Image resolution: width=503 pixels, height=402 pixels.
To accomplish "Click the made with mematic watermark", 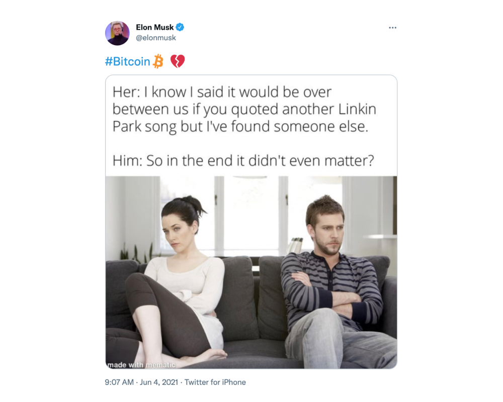I will point(141,365).
